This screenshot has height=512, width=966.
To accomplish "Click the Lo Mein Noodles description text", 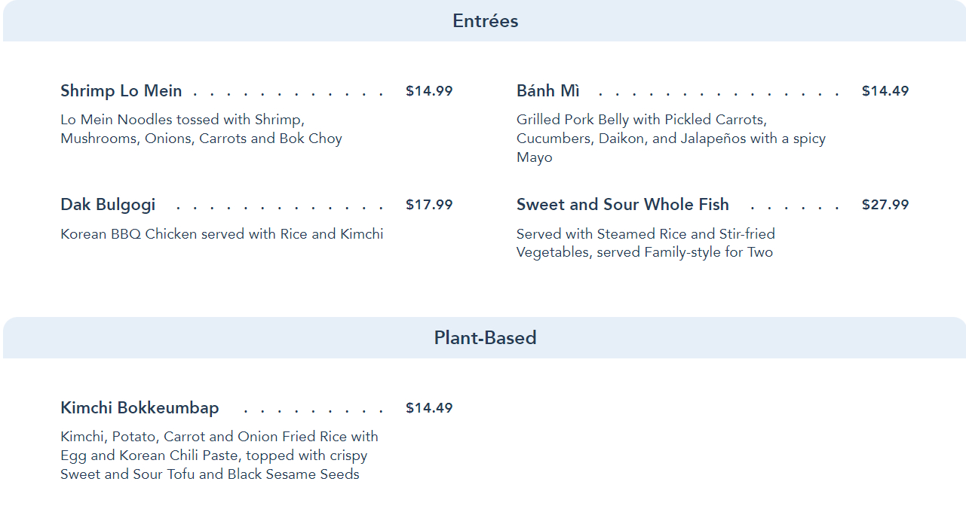I will [201, 129].
